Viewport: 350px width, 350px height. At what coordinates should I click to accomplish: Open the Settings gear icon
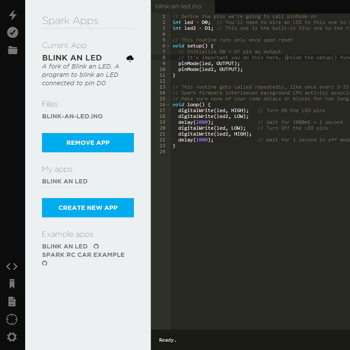(12, 337)
